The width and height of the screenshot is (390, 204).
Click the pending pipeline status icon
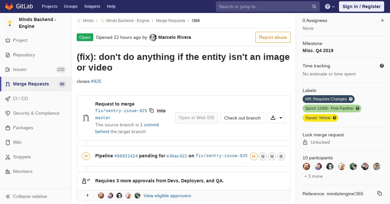tap(86, 156)
